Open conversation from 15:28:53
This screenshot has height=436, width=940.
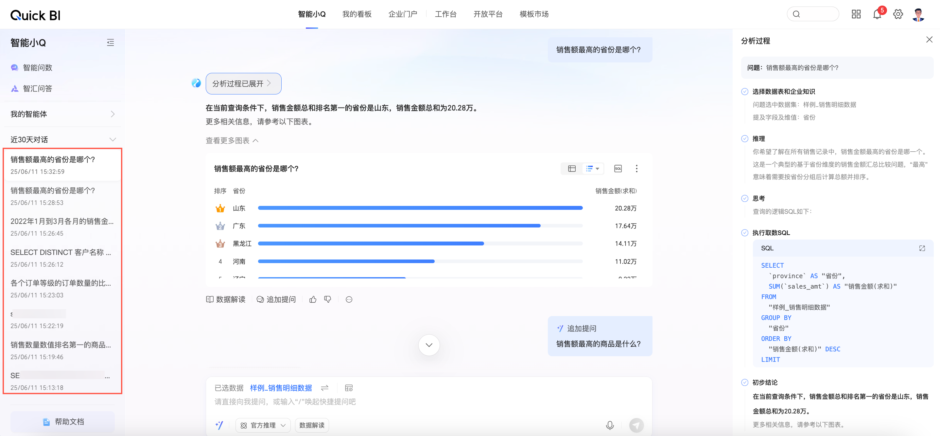pos(62,196)
